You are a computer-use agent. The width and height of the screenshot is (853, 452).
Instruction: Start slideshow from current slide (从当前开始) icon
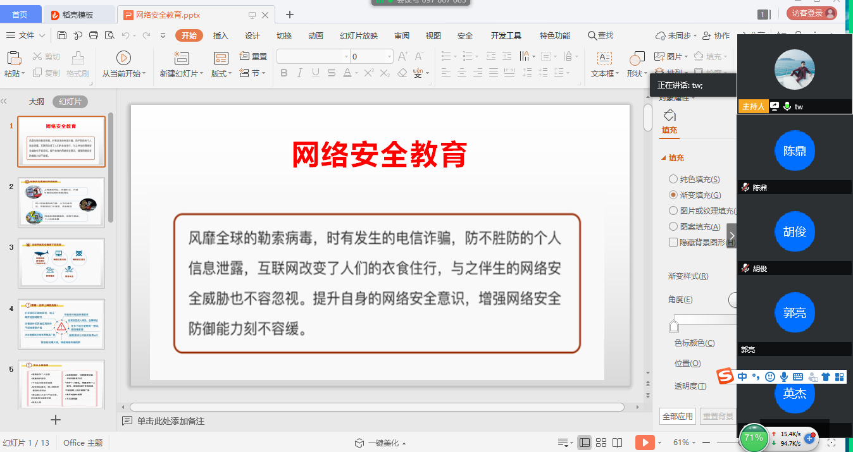coord(123,59)
